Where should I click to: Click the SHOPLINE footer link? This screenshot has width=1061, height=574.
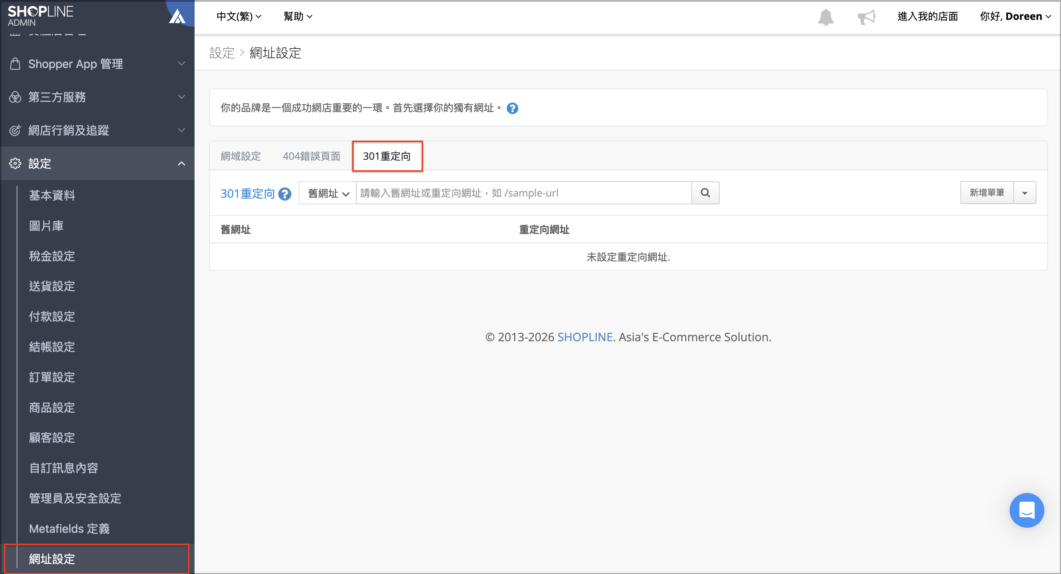pyautogui.click(x=585, y=337)
